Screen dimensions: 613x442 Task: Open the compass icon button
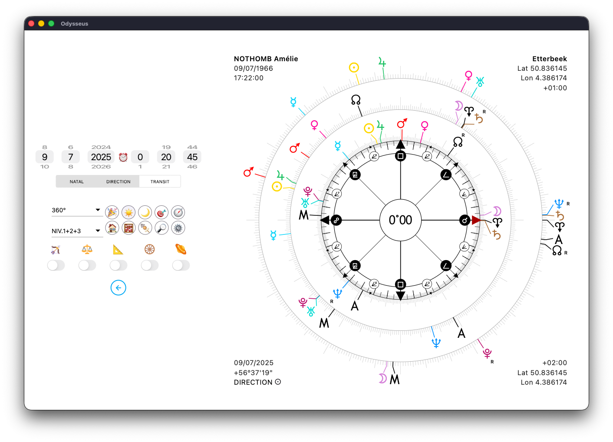(x=178, y=212)
